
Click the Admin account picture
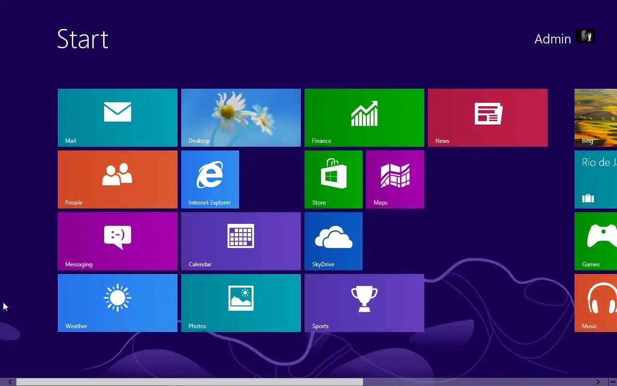[585, 36]
